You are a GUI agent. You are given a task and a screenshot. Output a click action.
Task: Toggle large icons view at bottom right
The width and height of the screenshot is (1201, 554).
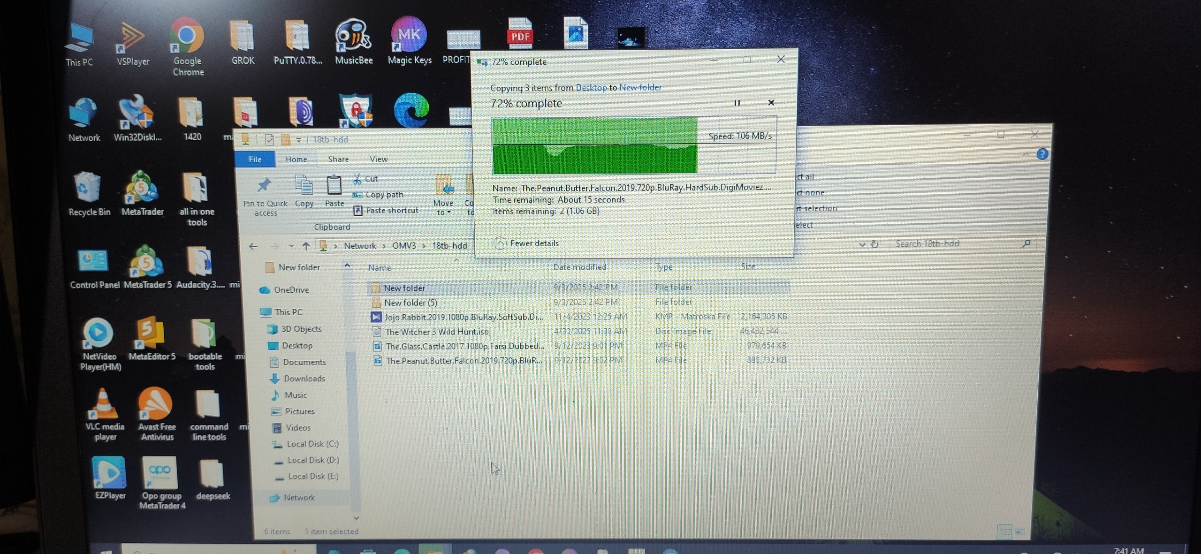tap(1020, 532)
